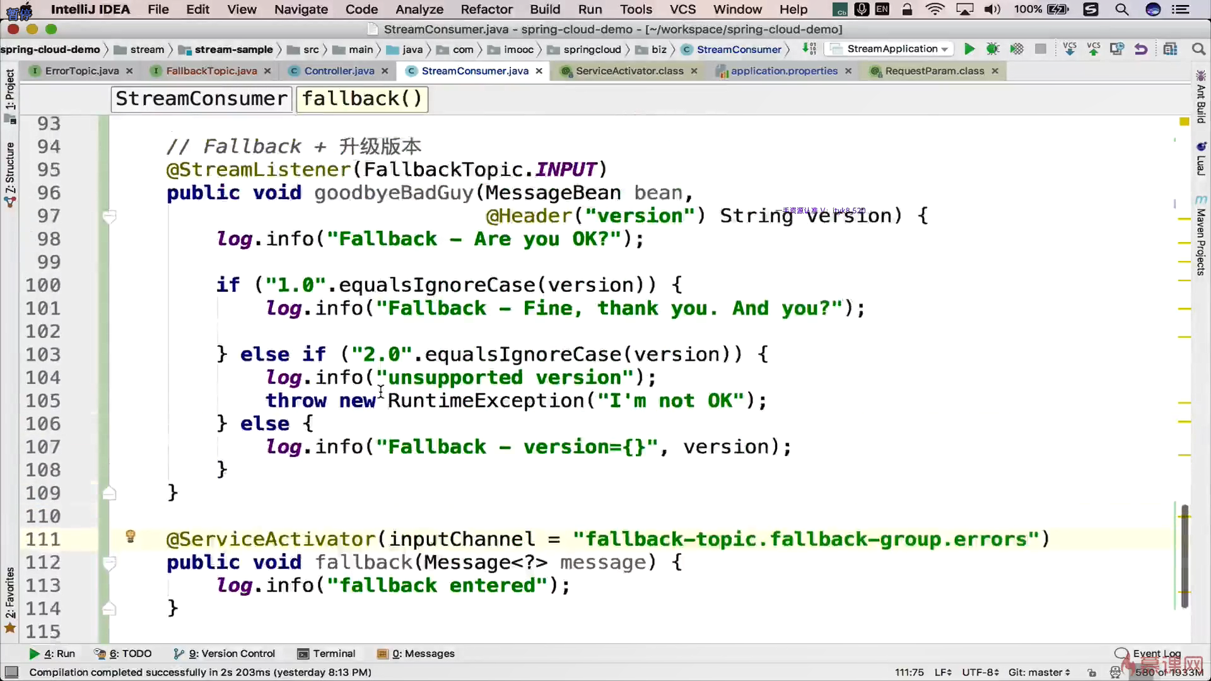1211x681 pixels.
Task: Open the Project Structure icon
Action: (x=1170, y=49)
